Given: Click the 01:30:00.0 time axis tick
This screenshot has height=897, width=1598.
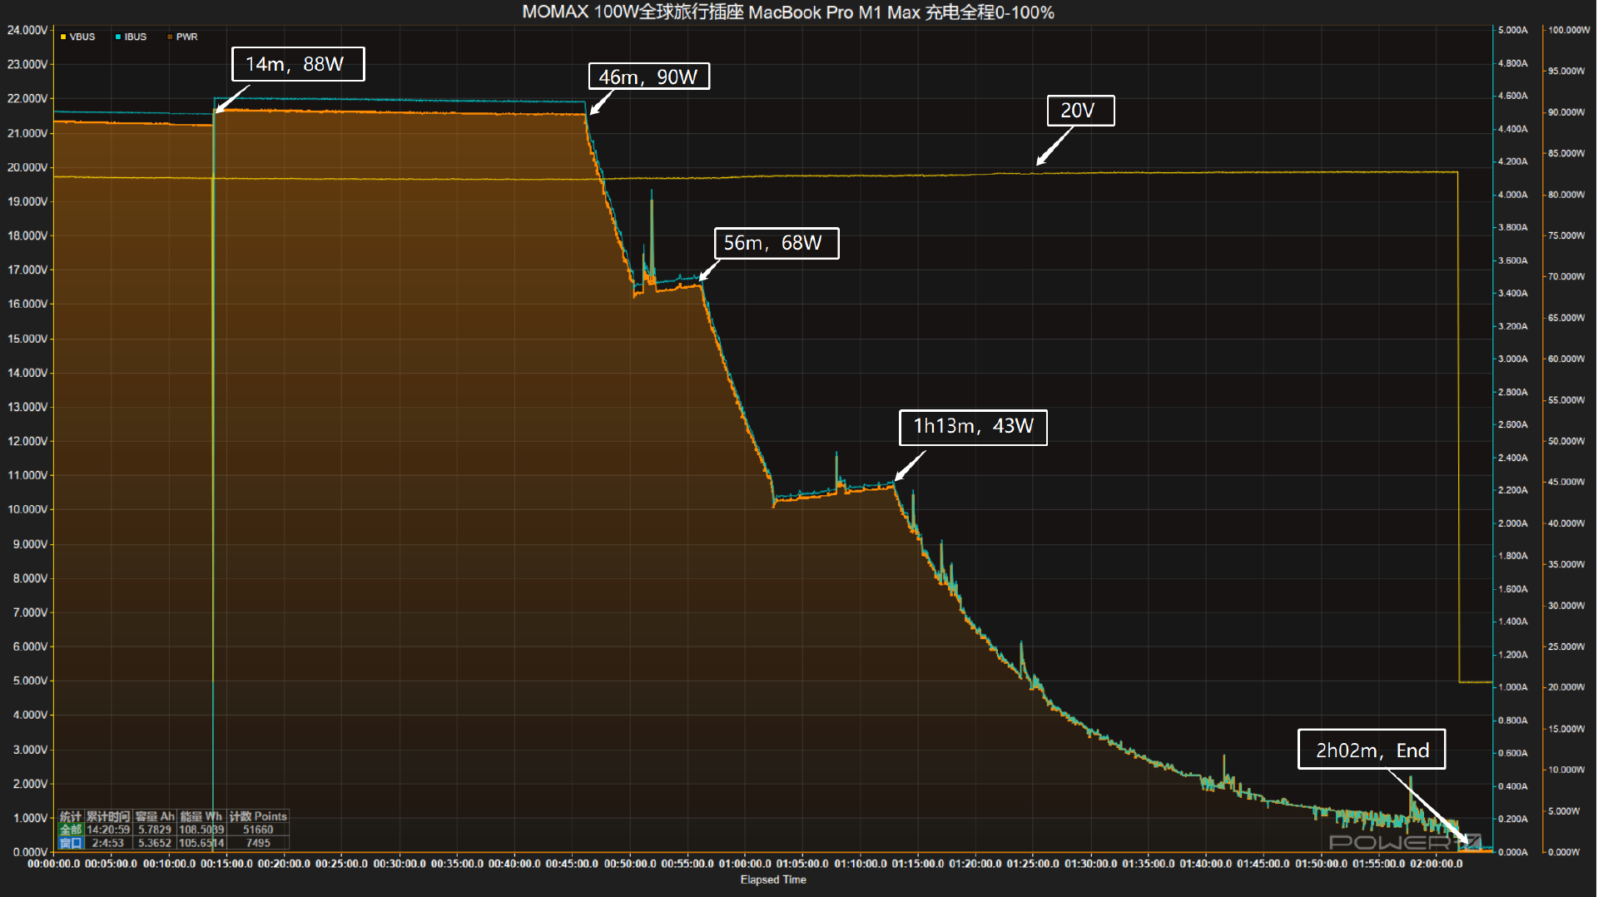Looking at the screenshot, I should tap(1090, 864).
